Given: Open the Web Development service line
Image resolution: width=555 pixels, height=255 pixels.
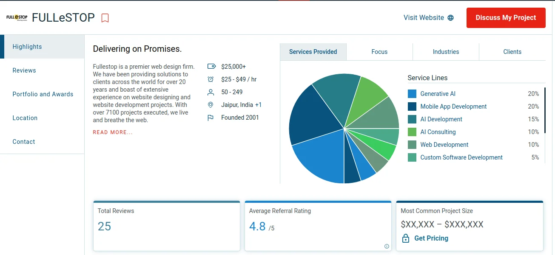Looking at the screenshot, I should click(444, 145).
